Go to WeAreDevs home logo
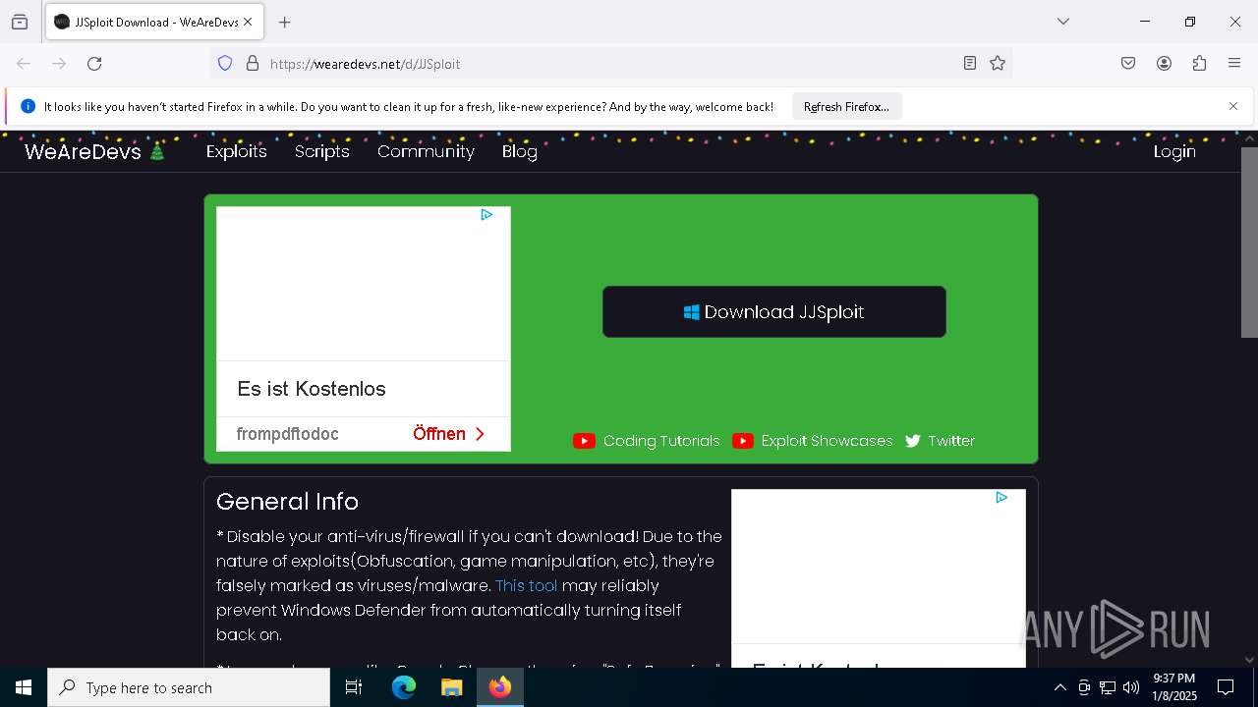Image resolution: width=1258 pixels, height=707 pixels. click(x=94, y=152)
